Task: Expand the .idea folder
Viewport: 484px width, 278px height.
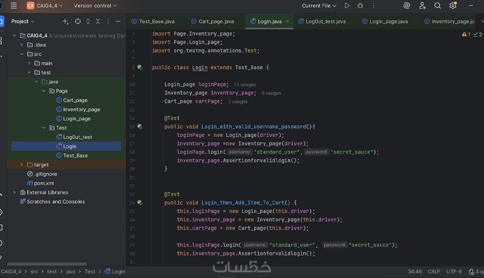Action: coord(22,45)
